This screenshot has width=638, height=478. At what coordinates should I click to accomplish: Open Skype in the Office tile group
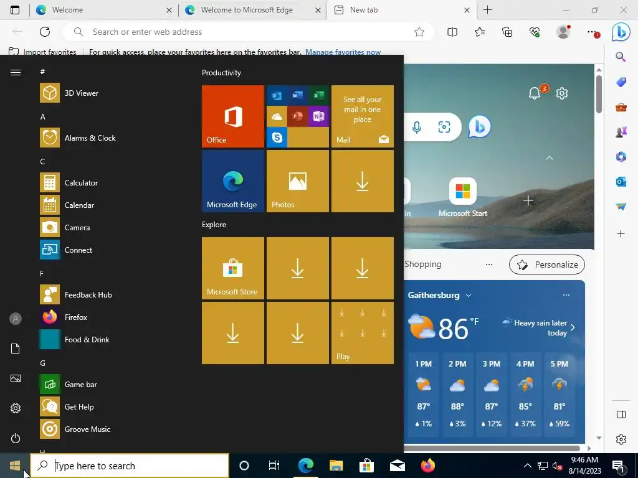click(x=277, y=138)
